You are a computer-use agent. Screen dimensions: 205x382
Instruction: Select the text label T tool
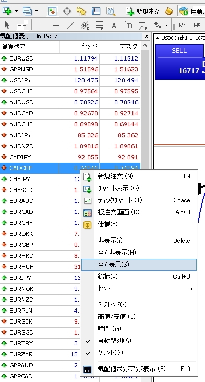tap(128, 25)
